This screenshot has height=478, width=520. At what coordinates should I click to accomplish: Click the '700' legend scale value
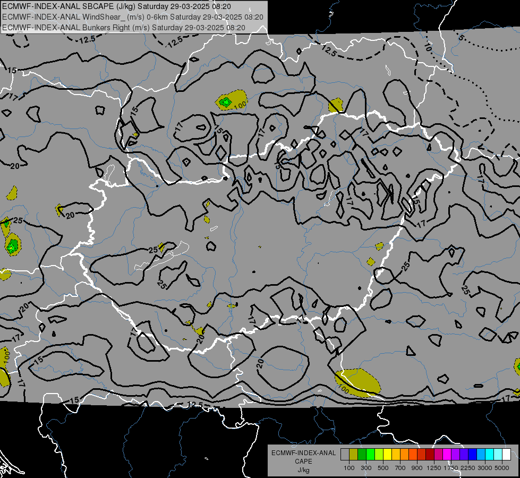click(x=400, y=468)
